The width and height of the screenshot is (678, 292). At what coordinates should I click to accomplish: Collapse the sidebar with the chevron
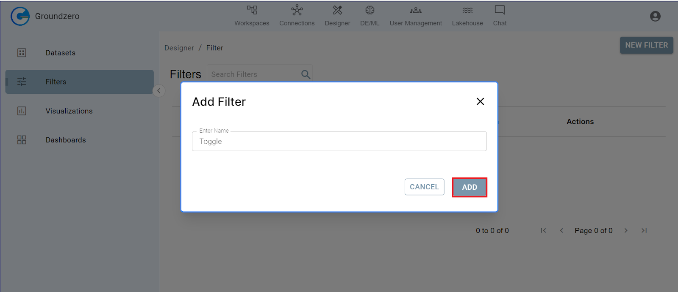tap(159, 90)
